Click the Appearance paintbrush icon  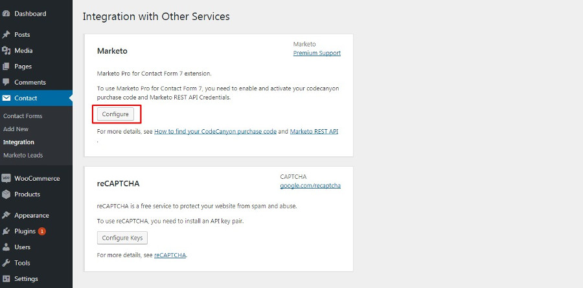[x=6, y=216]
